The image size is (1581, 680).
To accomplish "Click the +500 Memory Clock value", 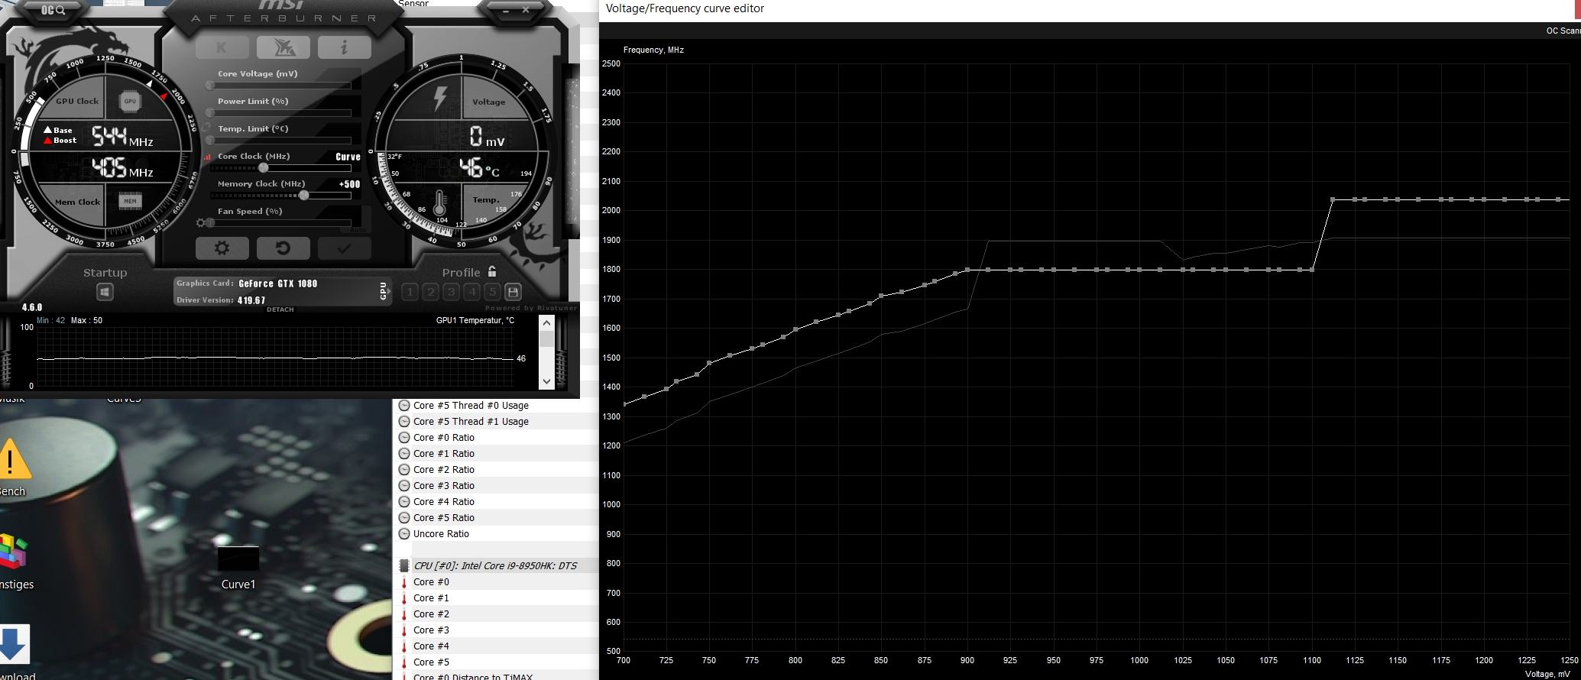I will point(349,184).
